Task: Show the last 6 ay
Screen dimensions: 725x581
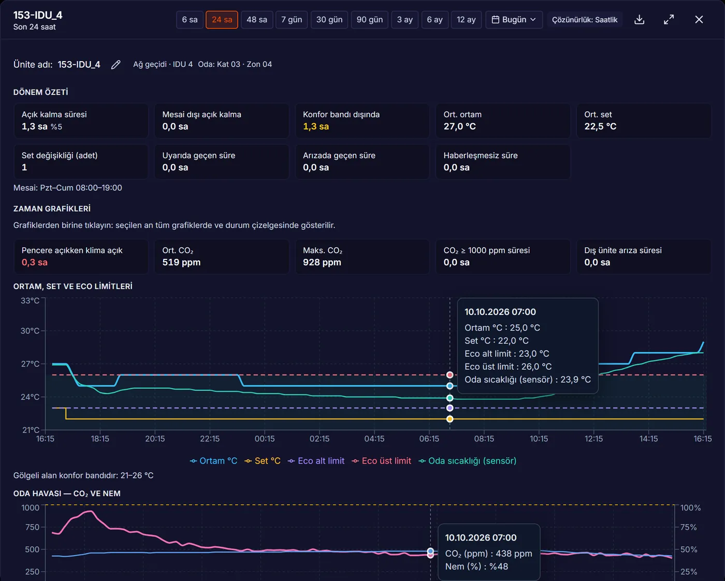Action: tap(435, 20)
